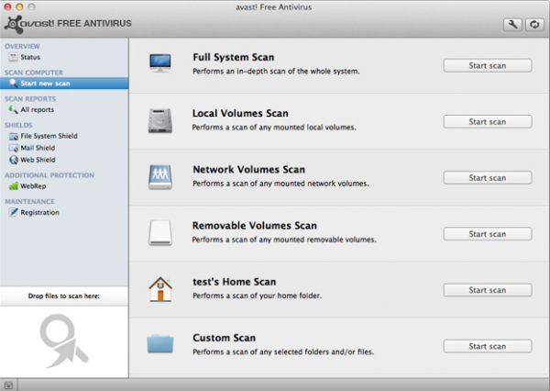Click the Local Volumes Scan title
Viewport: 550px width, 391px height.
[240, 114]
